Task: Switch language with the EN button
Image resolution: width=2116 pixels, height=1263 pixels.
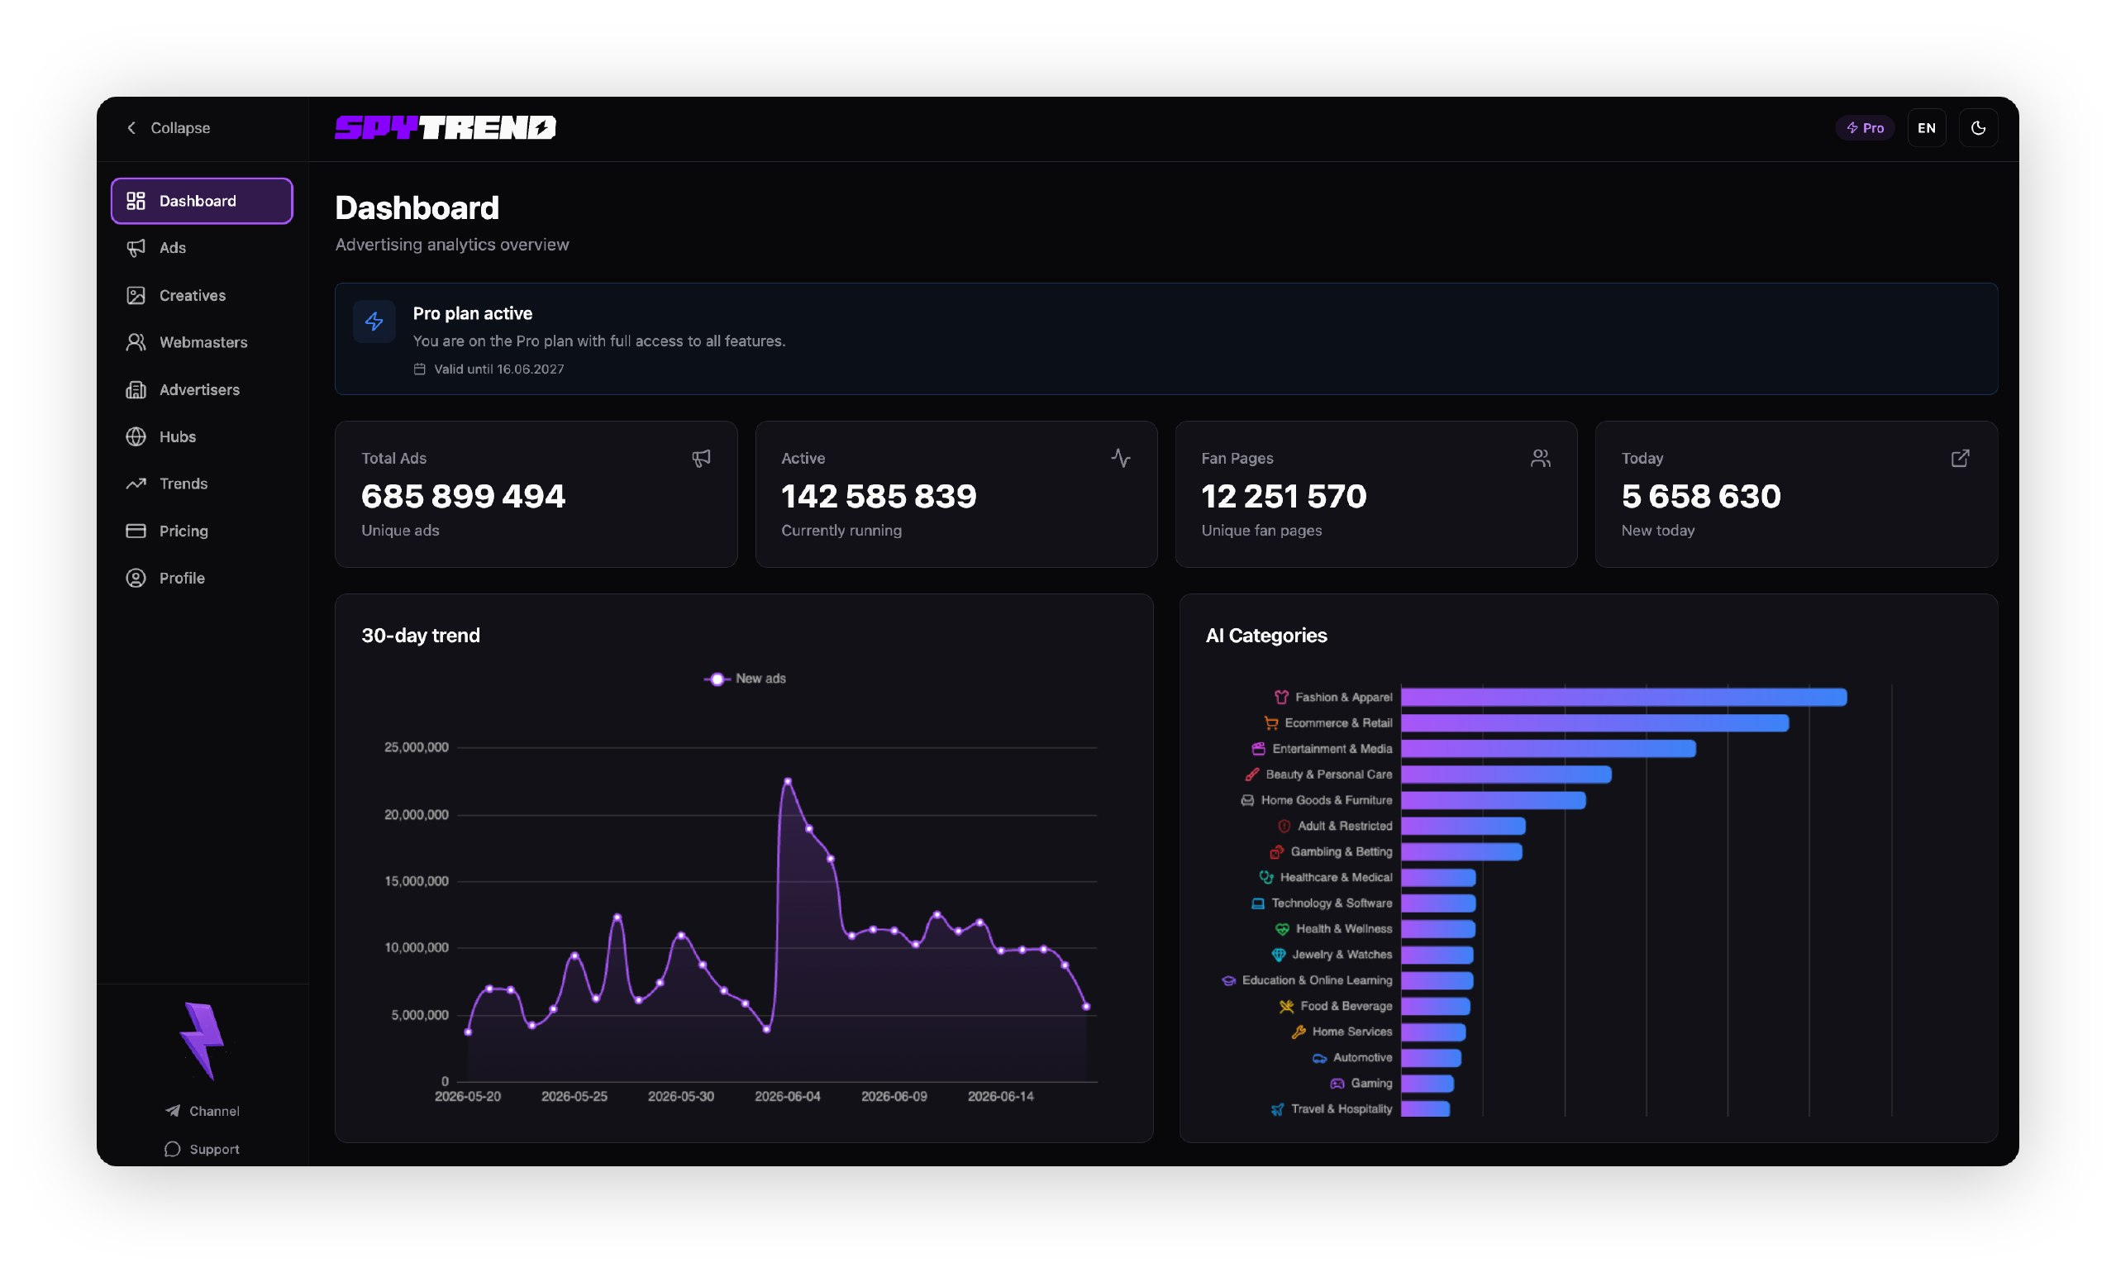Action: coord(1926,127)
